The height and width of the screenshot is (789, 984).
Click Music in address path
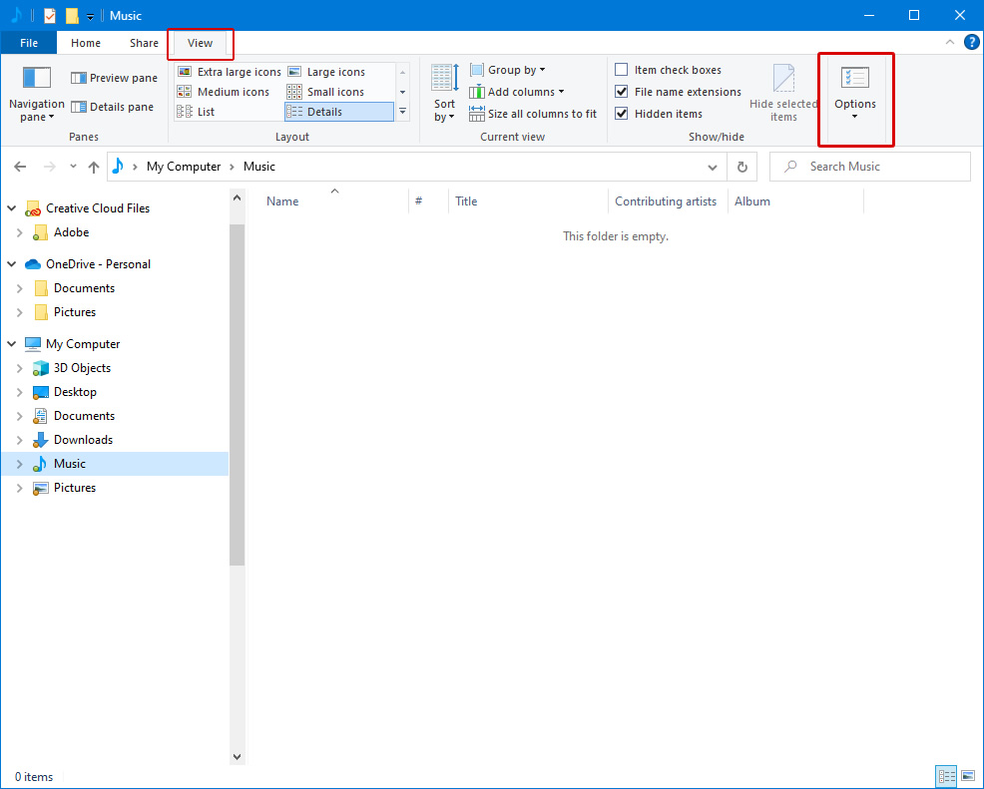click(259, 167)
